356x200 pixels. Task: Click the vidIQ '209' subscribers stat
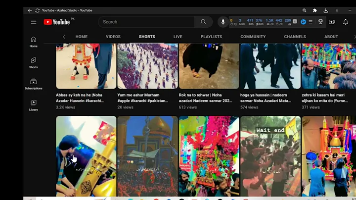[288, 22]
